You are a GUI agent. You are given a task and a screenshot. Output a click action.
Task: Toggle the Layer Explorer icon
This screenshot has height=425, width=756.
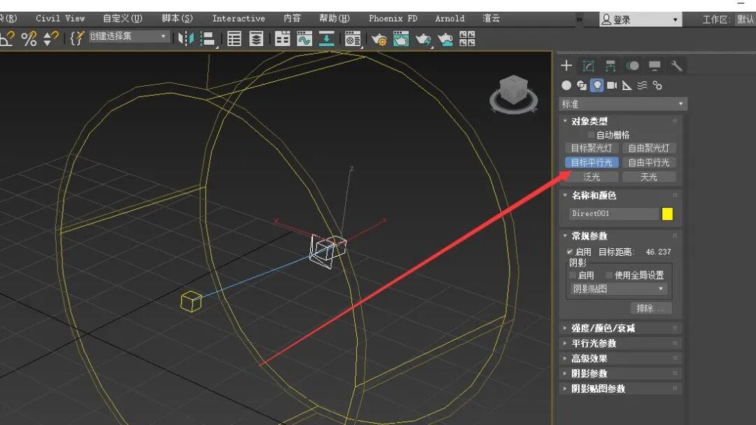click(256, 38)
